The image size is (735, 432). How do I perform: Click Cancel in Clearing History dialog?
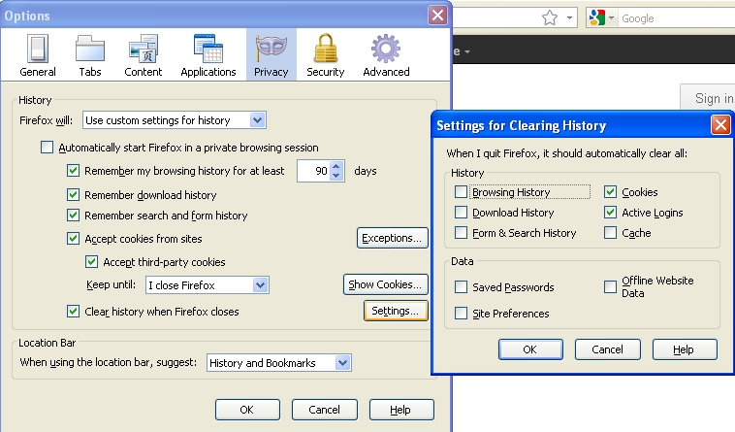click(608, 349)
